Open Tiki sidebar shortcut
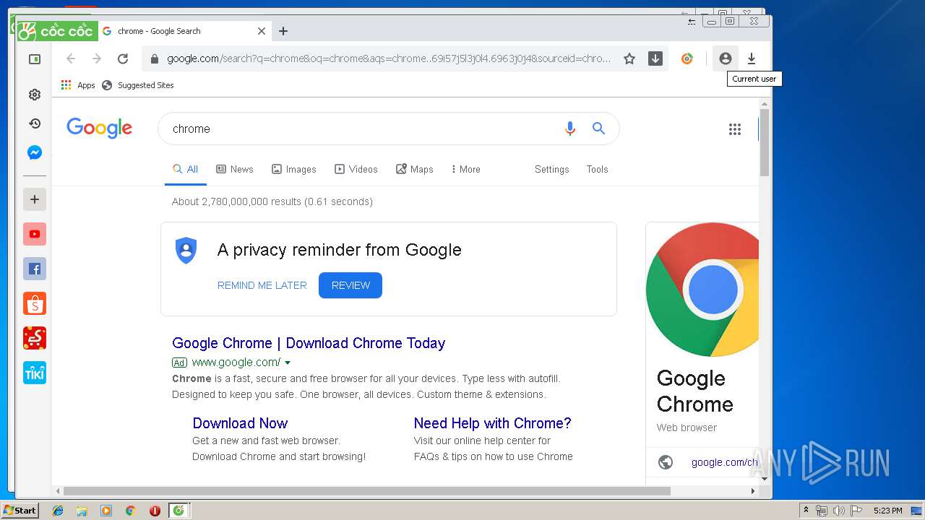The height and width of the screenshot is (520, 925). tap(35, 373)
